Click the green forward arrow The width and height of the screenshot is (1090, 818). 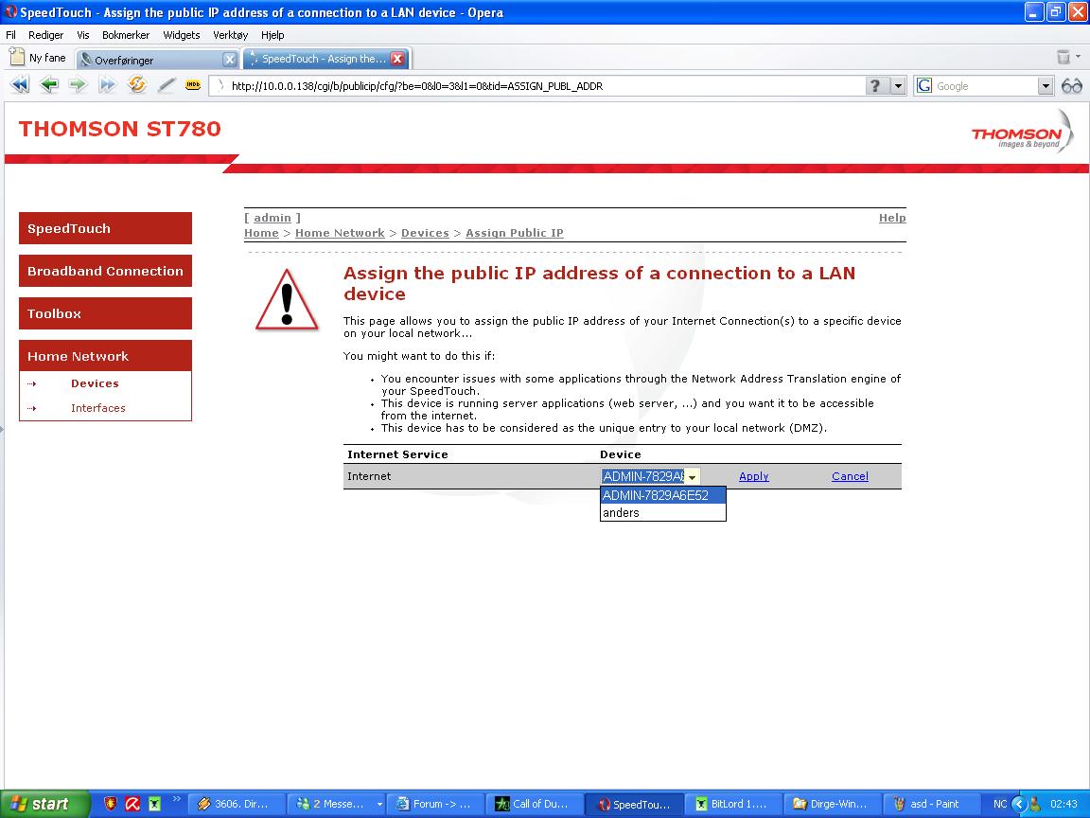click(78, 85)
